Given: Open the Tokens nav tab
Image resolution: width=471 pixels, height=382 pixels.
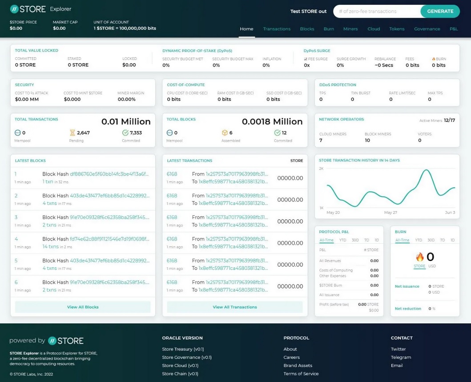Looking at the screenshot, I should coord(397,29).
